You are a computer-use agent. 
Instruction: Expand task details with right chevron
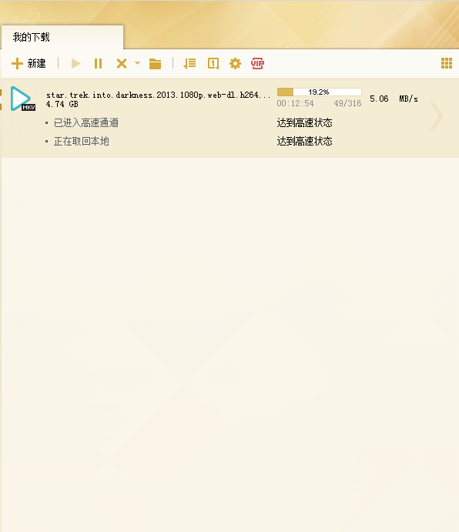pyautogui.click(x=437, y=116)
